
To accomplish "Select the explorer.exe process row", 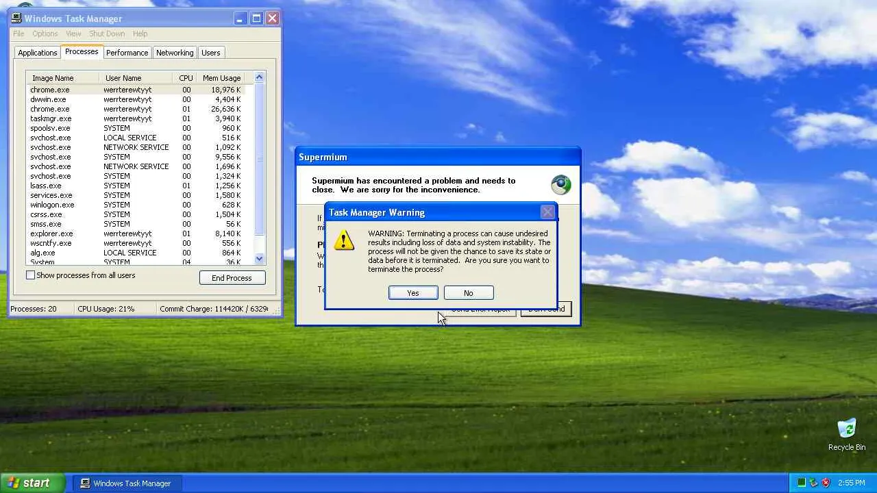I will (x=136, y=233).
